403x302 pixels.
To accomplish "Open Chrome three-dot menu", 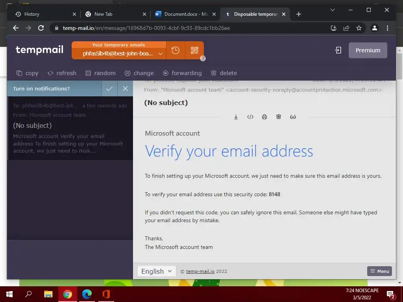I will click(x=387, y=28).
